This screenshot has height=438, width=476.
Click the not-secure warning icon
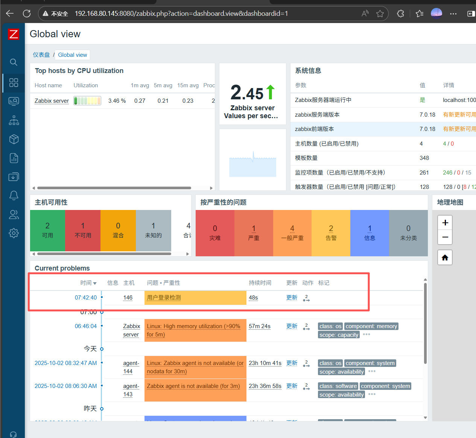tap(46, 14)
